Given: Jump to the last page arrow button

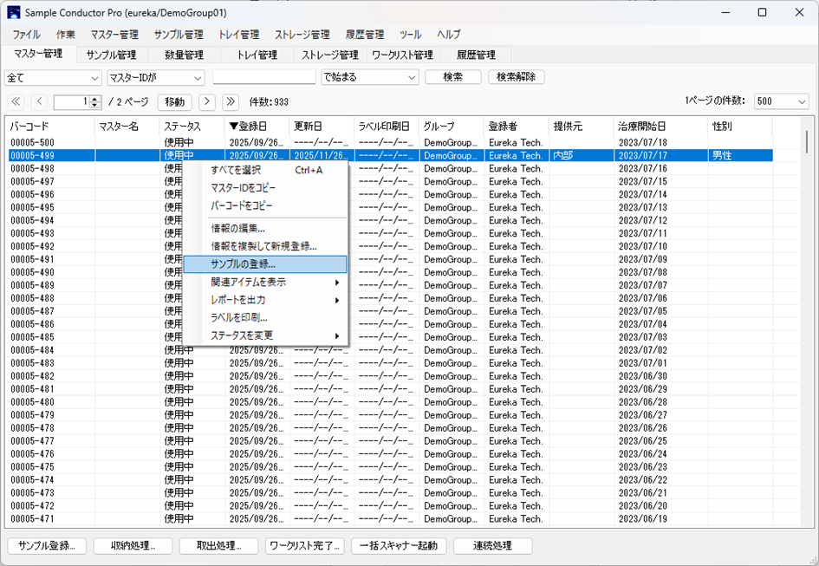Looking at the screenshot, I should click(x=230, y=102).
